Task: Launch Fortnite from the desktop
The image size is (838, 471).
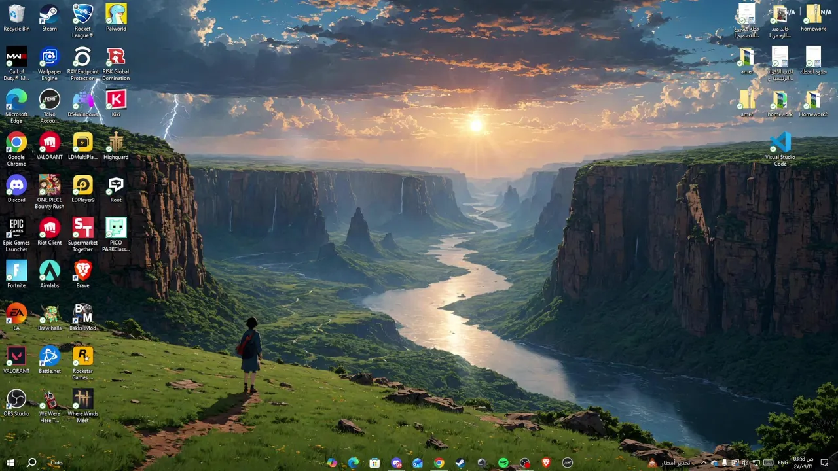Action: (16, 275)
